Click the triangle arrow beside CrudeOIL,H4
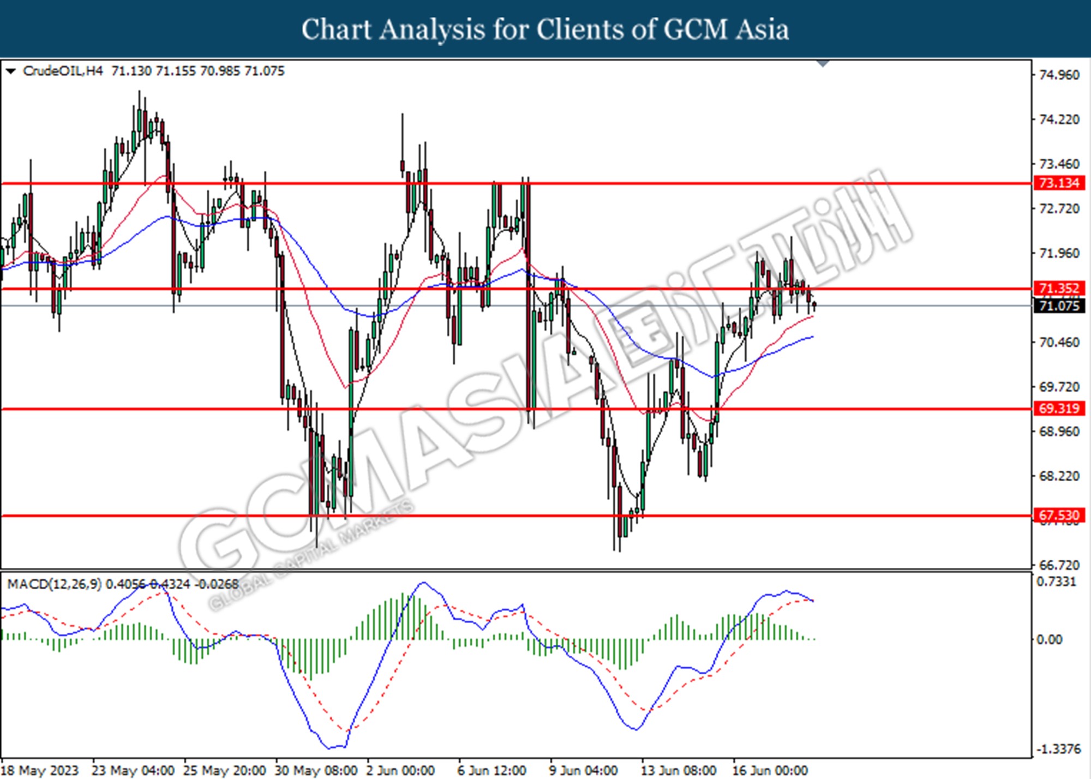Screen dimensions: 1091x779 (x=10, y=71)
